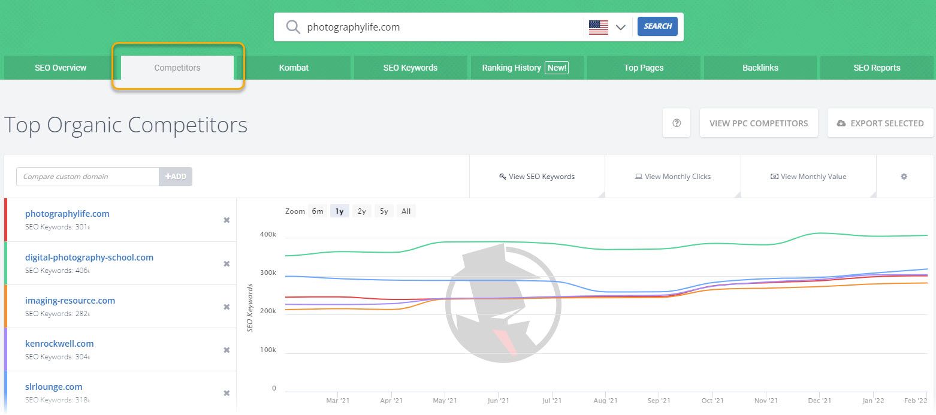Open the SEO Overview tab
Image resolution: width=936 pixels, height=415 pixels.
[x=61, y=68]
